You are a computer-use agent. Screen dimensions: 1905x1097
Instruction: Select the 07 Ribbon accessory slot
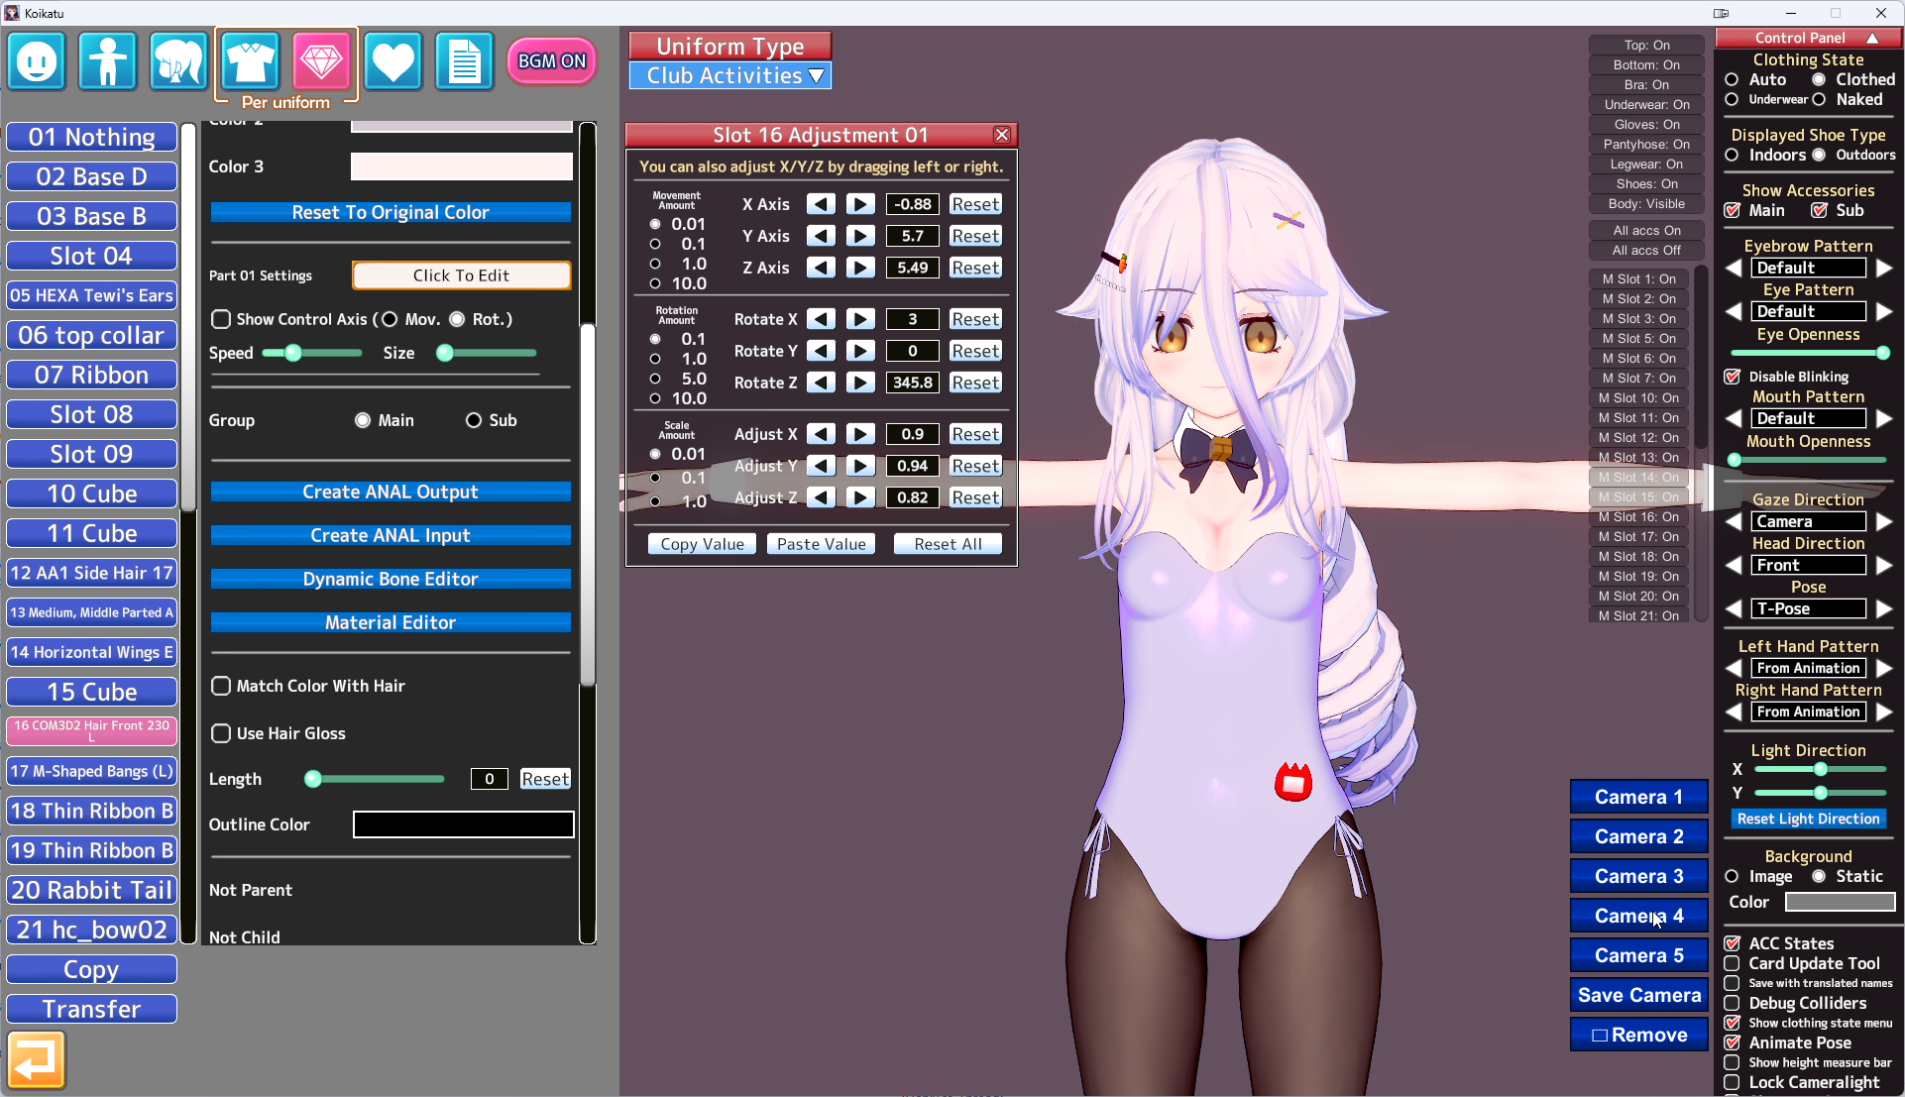coord(92,375)
